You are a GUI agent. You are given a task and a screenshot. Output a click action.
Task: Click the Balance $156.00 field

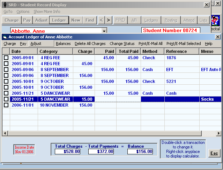pos(140,152)
